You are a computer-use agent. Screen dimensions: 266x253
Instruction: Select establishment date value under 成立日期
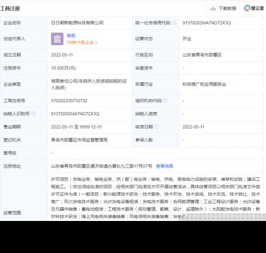point(62,55)
